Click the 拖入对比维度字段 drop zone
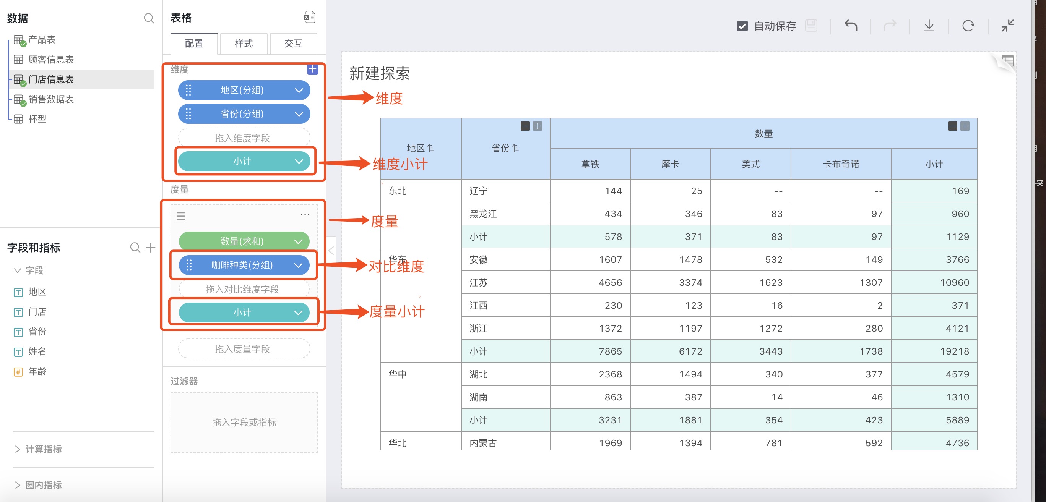Screen dimensions: 1046x502 point(244,289)
